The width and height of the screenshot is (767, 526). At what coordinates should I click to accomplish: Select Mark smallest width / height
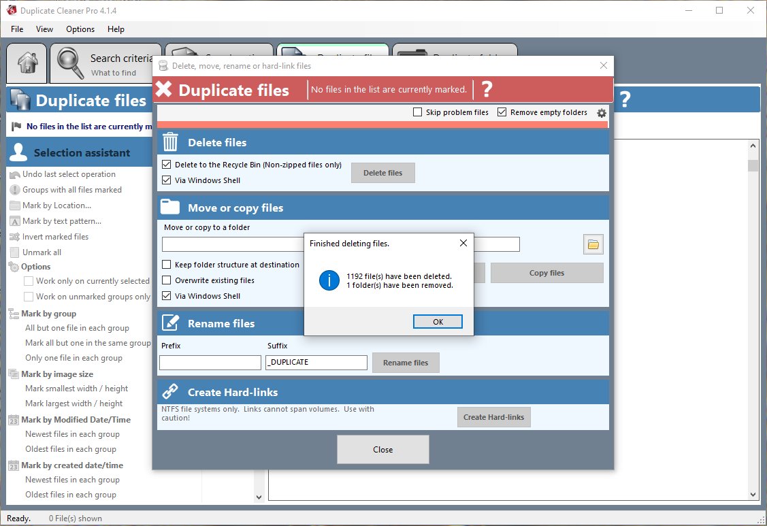pos(76,389)
